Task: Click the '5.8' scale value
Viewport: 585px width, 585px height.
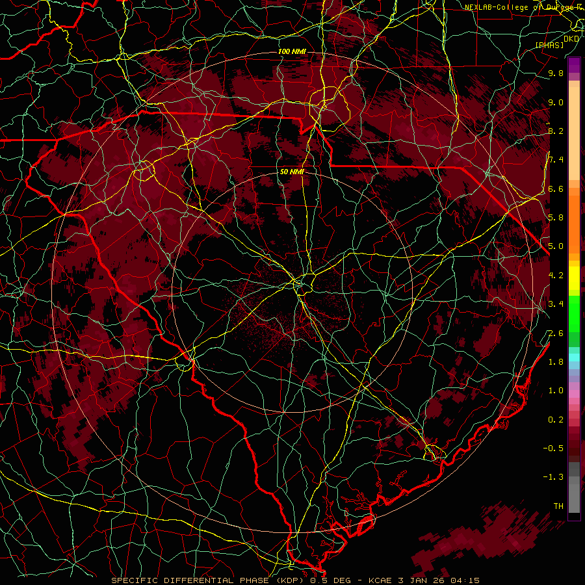Action: coord(556,217)
